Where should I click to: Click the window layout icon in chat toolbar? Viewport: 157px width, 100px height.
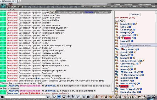point(64,97)
